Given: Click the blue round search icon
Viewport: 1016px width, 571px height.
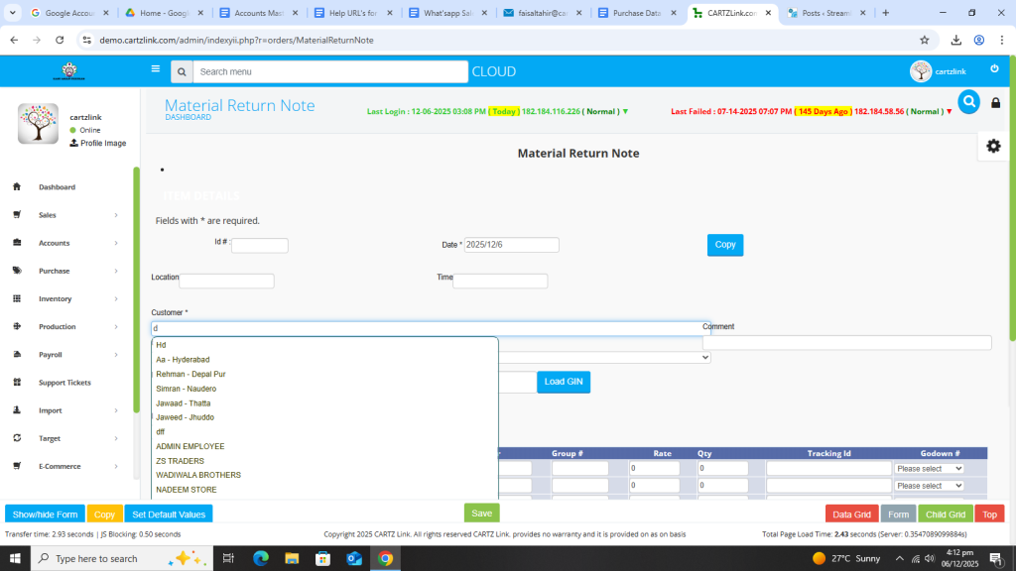Looking at the screenshot, I should pos(968,102).
